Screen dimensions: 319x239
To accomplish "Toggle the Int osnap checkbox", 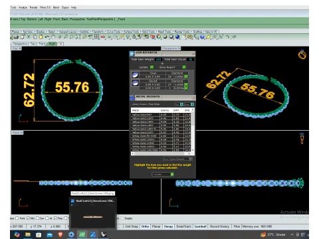I will 47,218.
